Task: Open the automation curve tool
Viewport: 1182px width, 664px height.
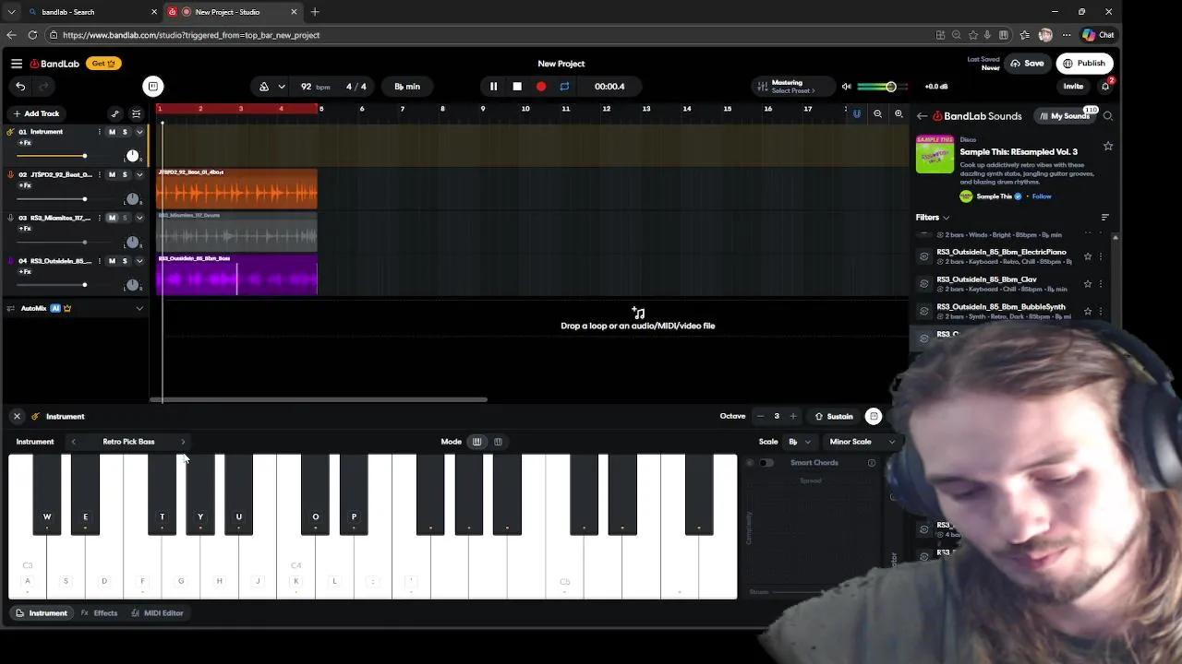Action: tap(115, 113)
